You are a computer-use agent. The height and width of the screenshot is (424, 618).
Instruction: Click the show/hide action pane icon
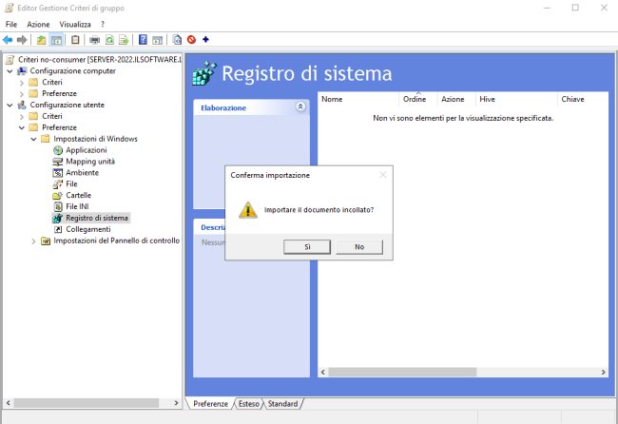(157, 40)
